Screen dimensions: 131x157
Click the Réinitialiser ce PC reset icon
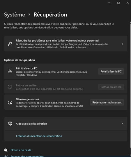pos(10,72)
